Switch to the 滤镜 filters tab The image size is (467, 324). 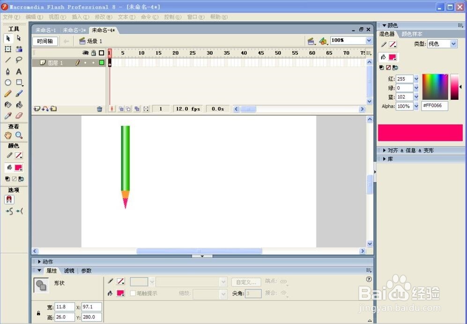[69, 271]
